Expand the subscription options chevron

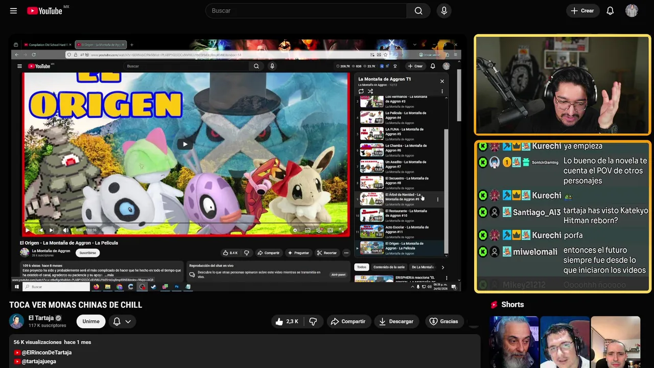pos(128,321)
